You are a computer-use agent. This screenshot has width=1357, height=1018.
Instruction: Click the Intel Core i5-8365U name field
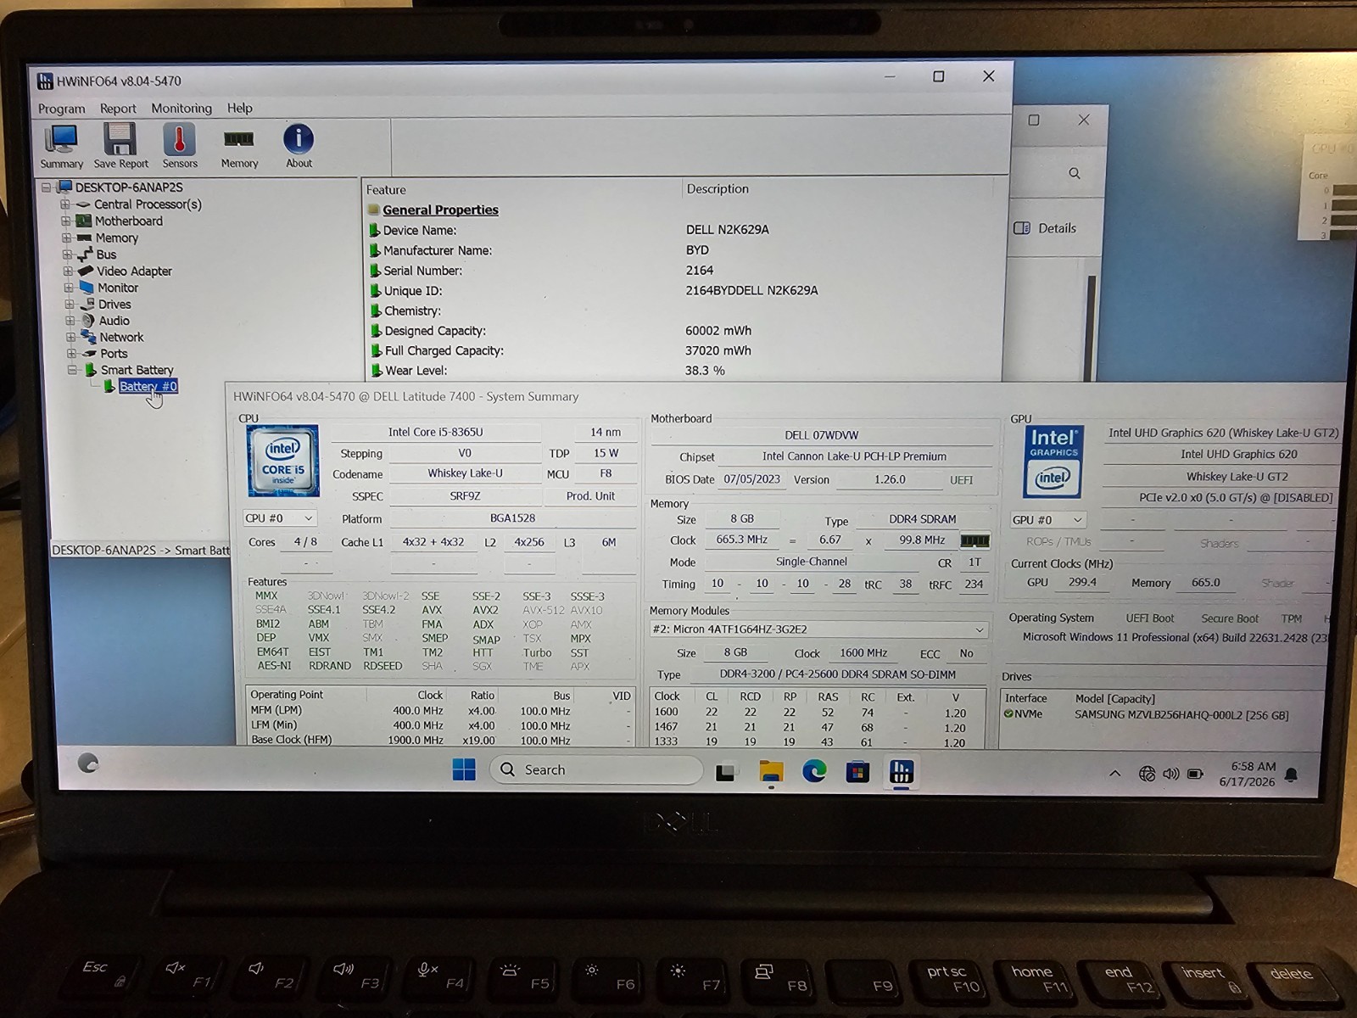(x=436, y=433)
